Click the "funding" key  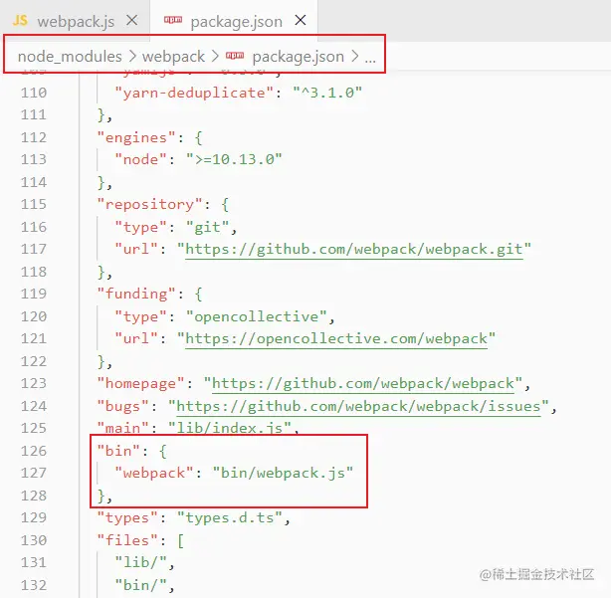(x=136, y=294)
